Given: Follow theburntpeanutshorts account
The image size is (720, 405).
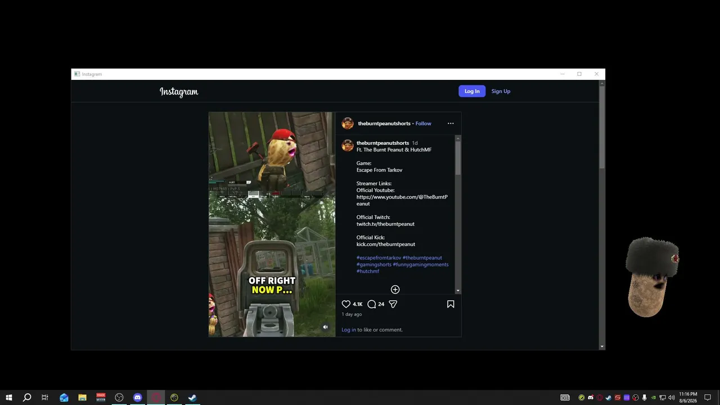Looking at the screenshot, I should 424,124.
